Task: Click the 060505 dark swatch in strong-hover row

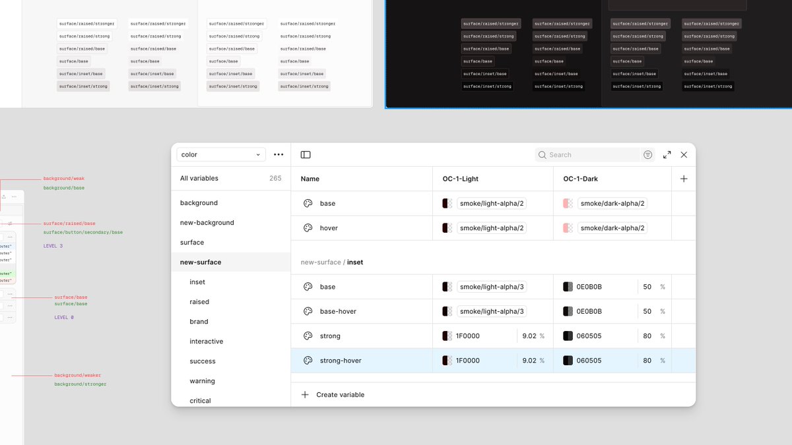Action: click(568, 361)
